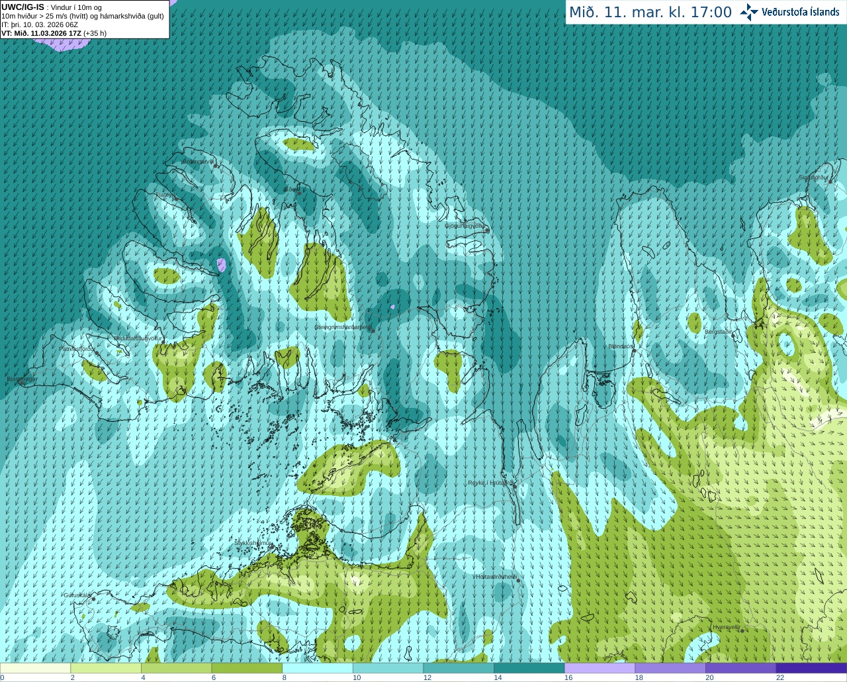Pick the 20–22 m/s violet legend swatch
Screen dimensions: 847x682
pos(740,668)
